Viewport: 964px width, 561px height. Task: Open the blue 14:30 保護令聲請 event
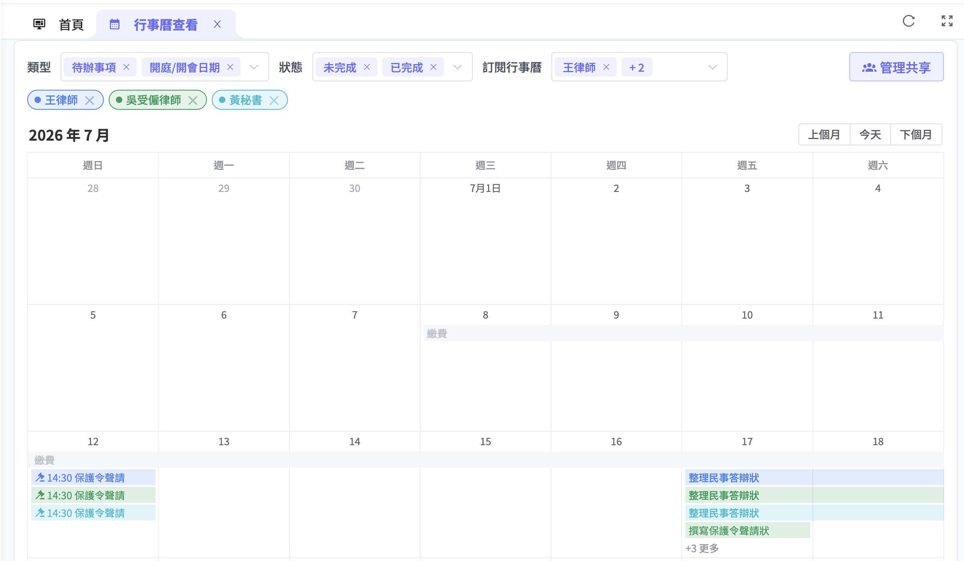click(93, 477)
